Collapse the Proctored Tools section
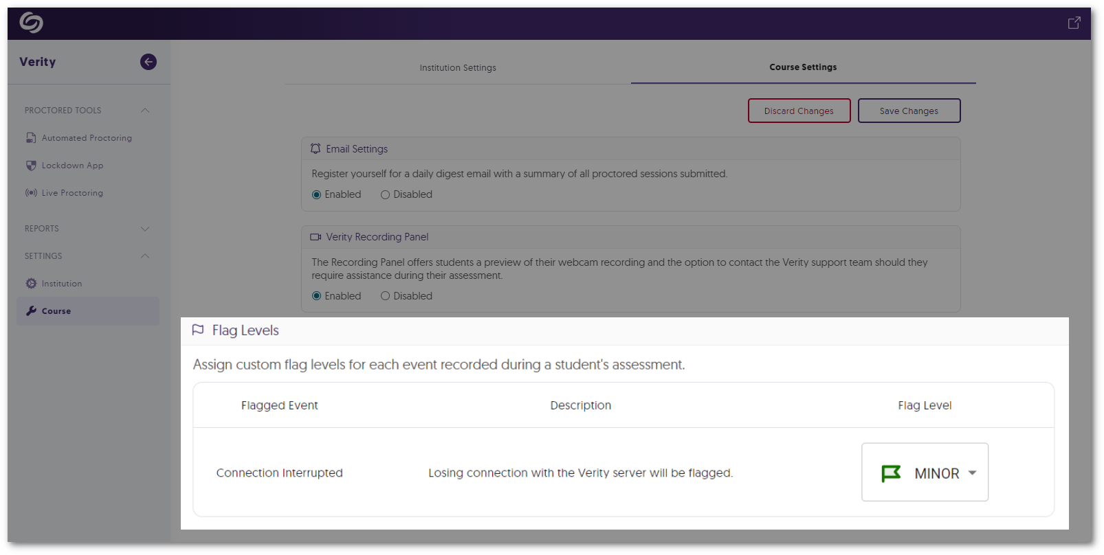The height and width of the screenshot is (555, 1104). click(145, 111)
